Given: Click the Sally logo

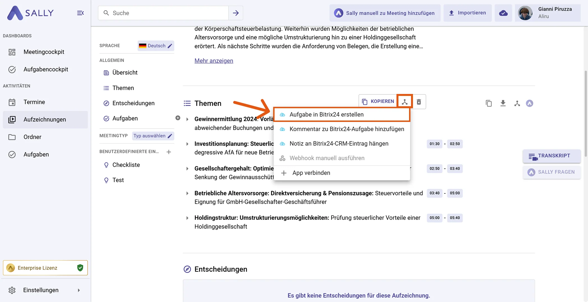Looking at the screenshot, I should (30, 13).
